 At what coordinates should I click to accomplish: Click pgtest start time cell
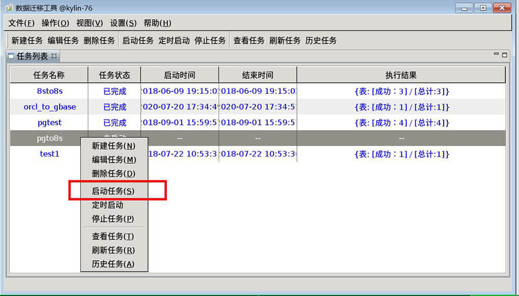click(180, 123)
